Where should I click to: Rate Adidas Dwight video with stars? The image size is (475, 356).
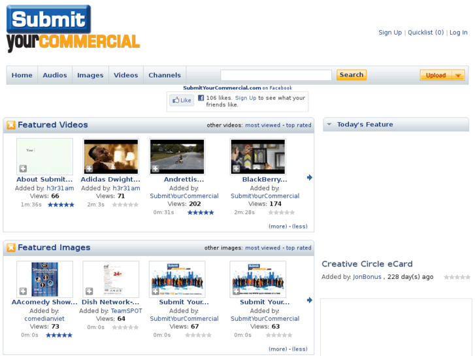click(125, 205)
